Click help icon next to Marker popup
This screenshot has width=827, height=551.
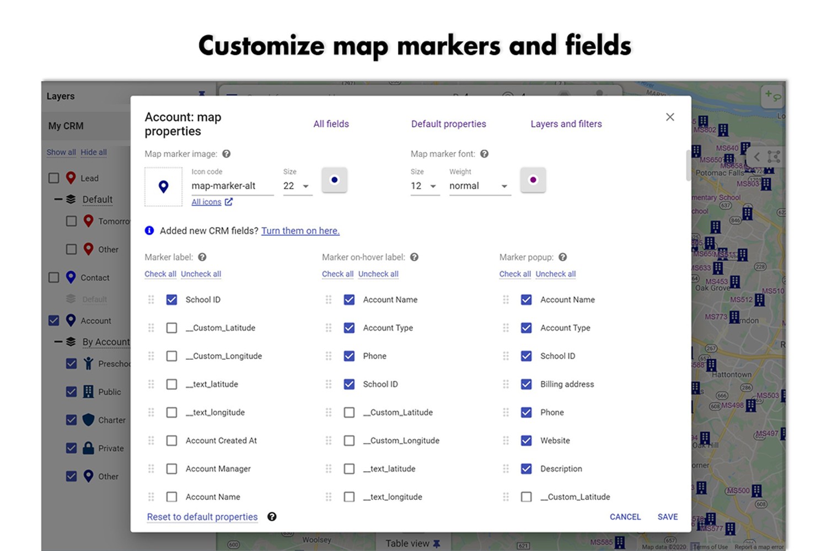(562, 257)
